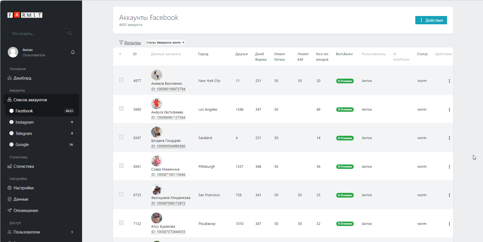Remove the worm status filter tag
The width and height of the screenshot is (483, 242).
[183, 42]
